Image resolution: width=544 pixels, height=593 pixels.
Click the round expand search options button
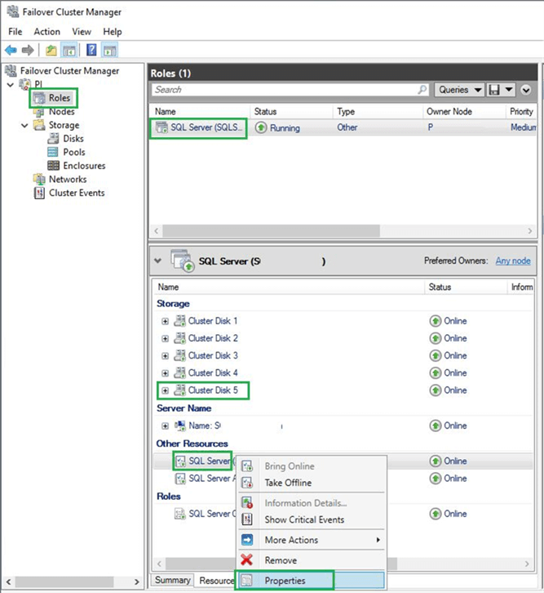tap(526, 90)
